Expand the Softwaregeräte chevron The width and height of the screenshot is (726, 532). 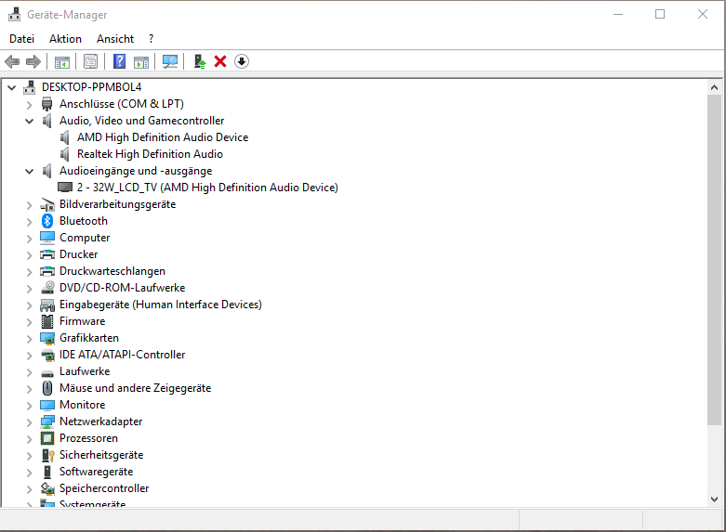(29, 473)
